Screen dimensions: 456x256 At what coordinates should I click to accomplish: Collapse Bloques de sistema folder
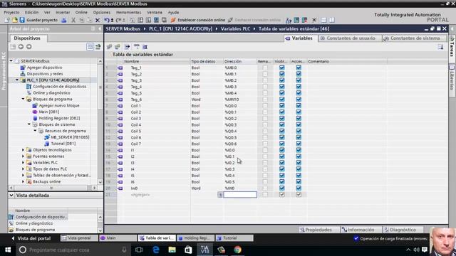(x=29, y=124)
